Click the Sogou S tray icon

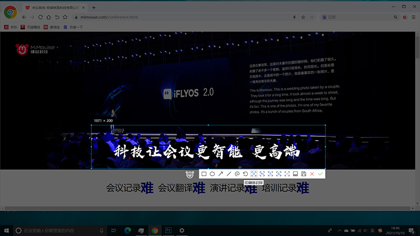coord(380,231)
